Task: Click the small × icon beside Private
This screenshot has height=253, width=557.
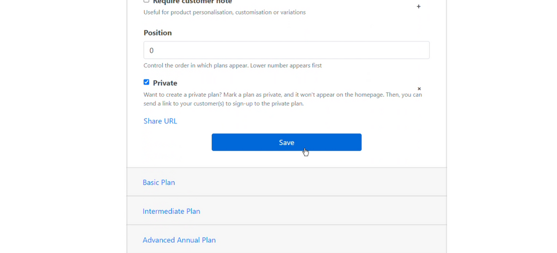Action: click(x=419, y=89)
